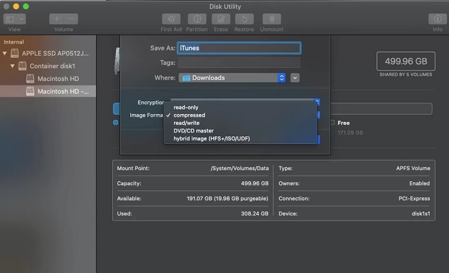Select the Restore toolbar icon
The width and height of the screenshot is (449, 273).
(244, 19)
